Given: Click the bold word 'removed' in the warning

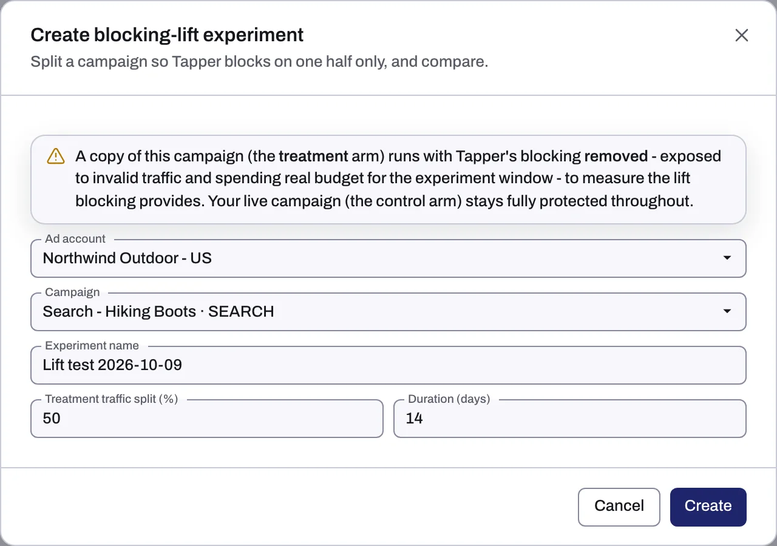Looking at the screenshot, I should click(x=616, y=156).
